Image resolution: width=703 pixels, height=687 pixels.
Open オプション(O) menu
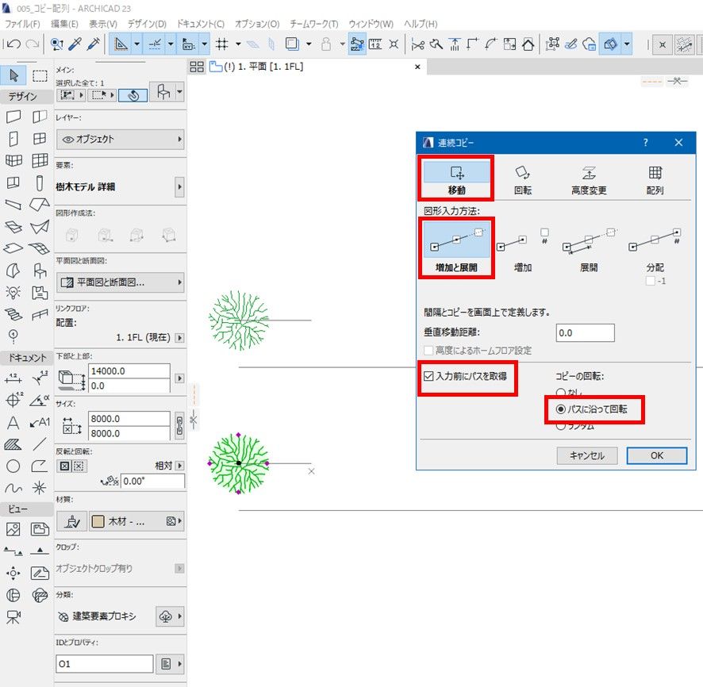tap(257, 24)
